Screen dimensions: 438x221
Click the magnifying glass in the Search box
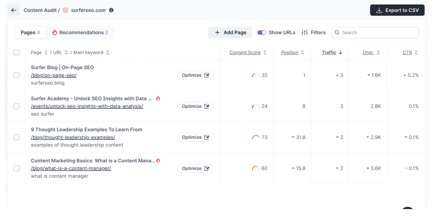tap(337, 32)
